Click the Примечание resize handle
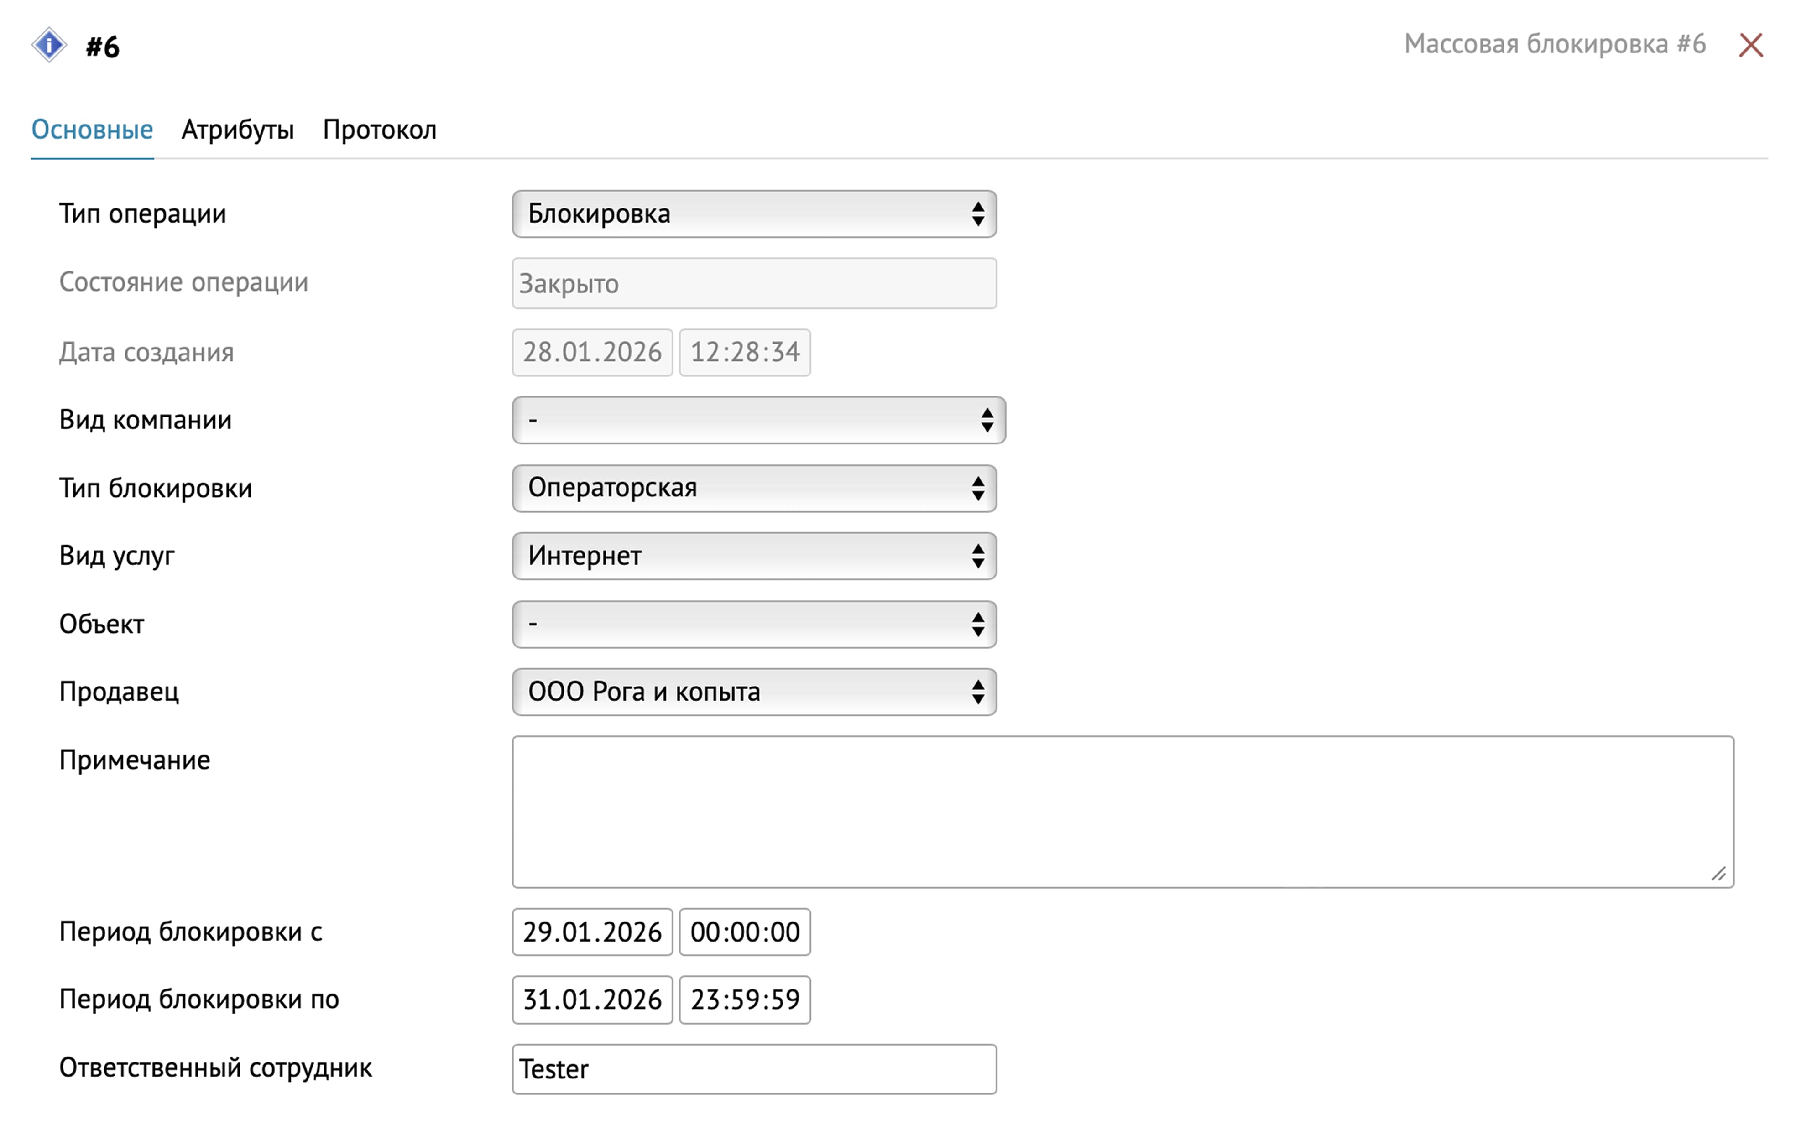Viewport: 1796px width, 1135px height. click(1718, 873)
